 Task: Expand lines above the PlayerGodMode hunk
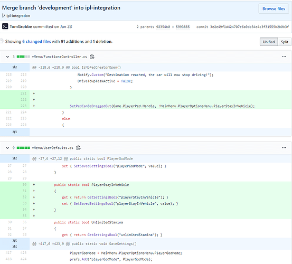tap(15, 158)
